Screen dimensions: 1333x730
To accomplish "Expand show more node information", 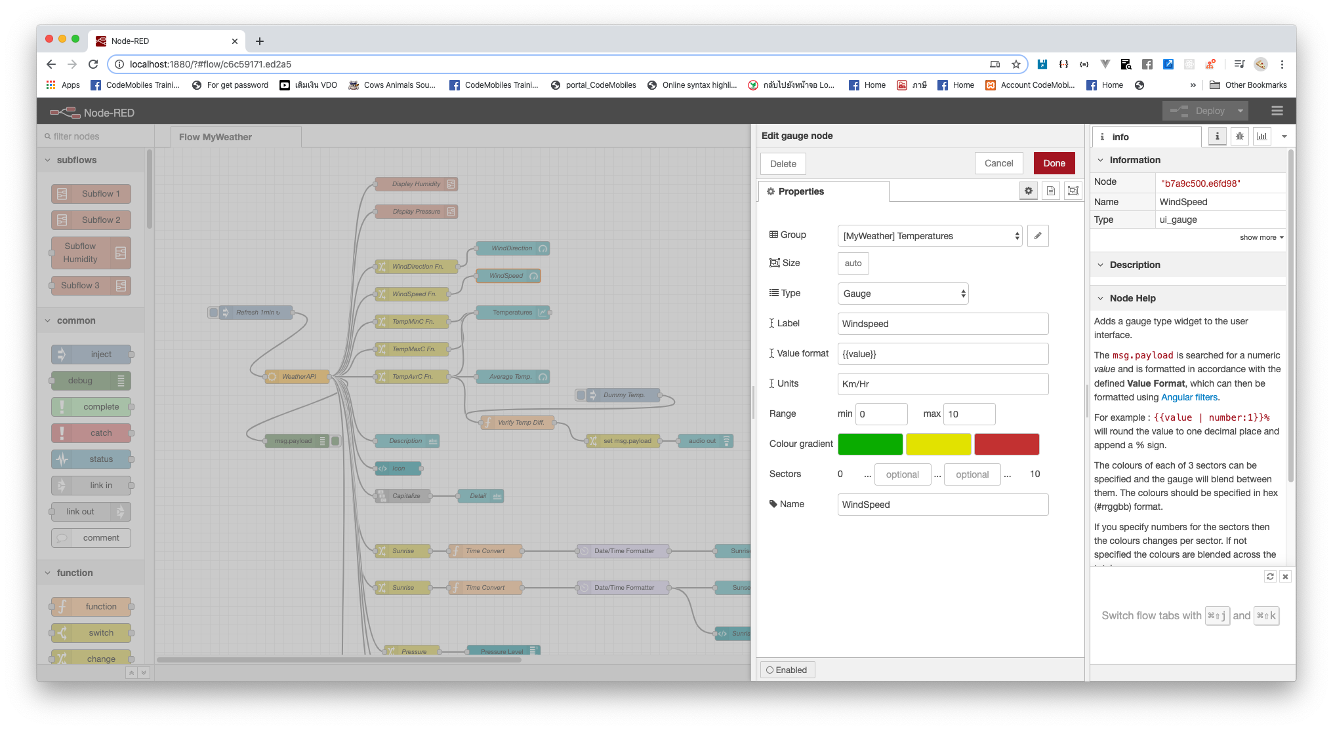I will tap(1261, 237).
